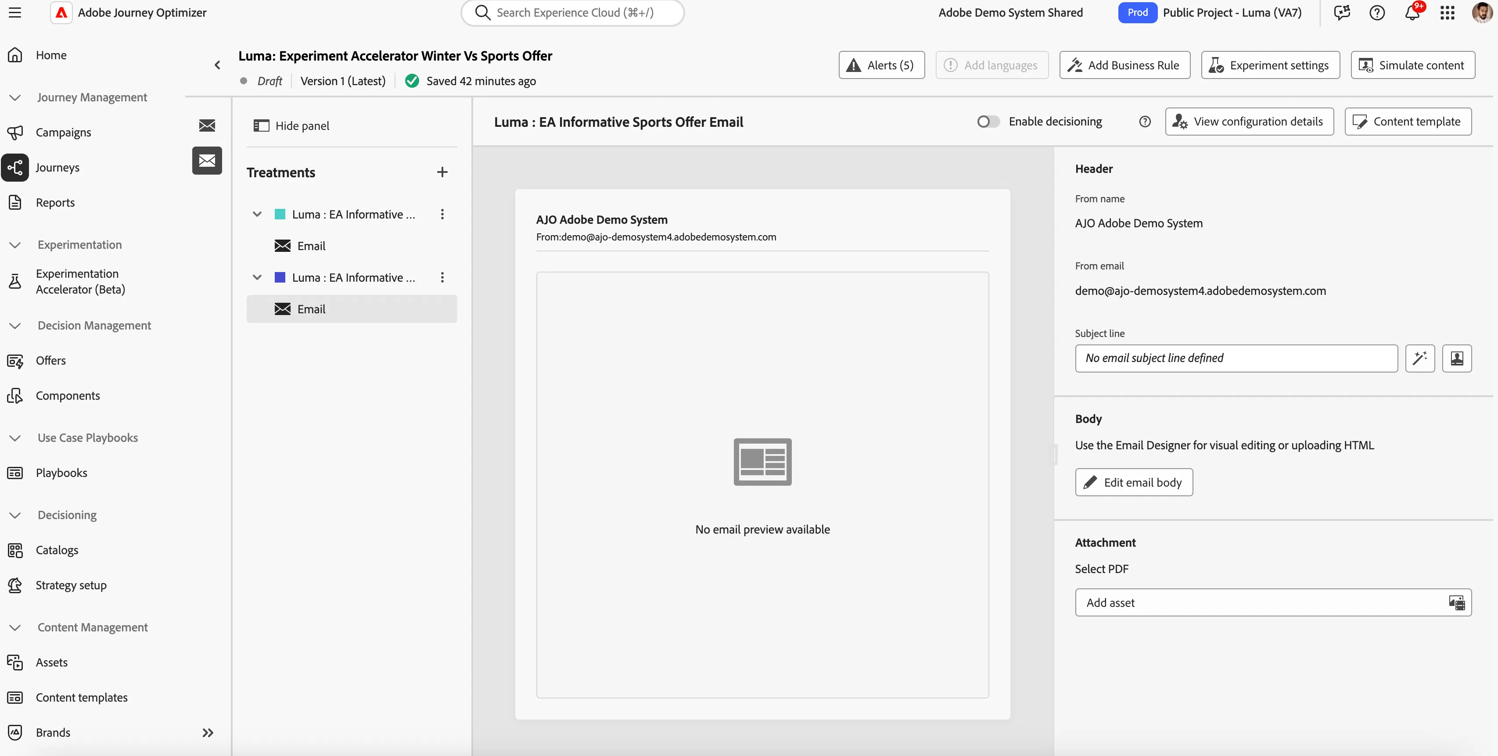Click Simulate content button
Image resolution: width=1498 pixels, height=756 pixels.
(1412, 65)
